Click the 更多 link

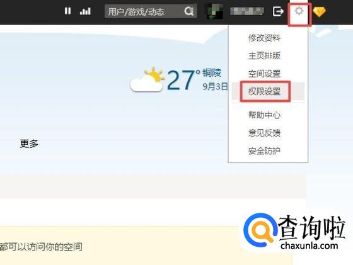coord(29,144)
